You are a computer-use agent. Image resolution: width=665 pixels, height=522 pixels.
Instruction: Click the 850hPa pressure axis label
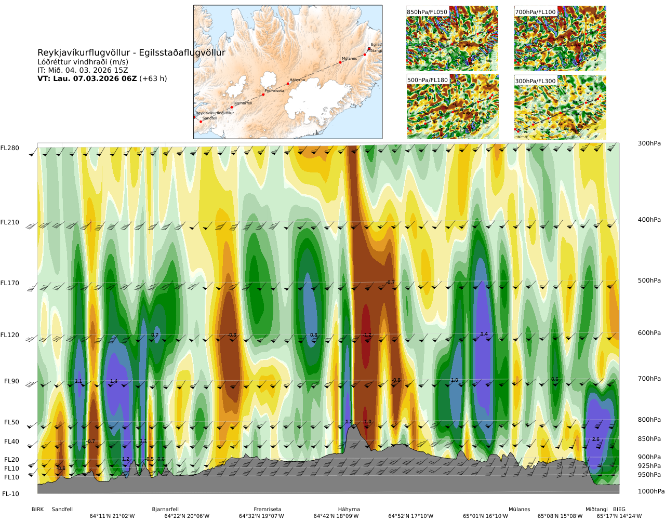pos(649,439)
